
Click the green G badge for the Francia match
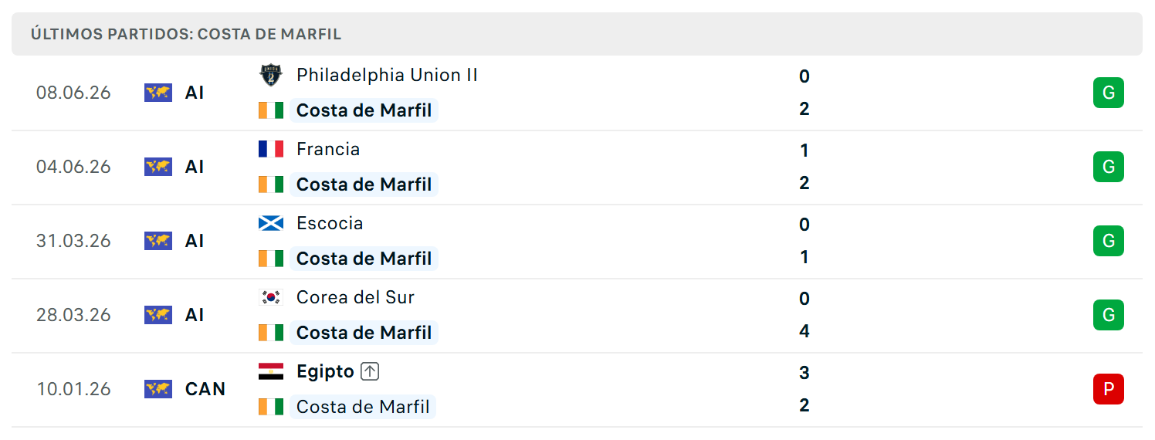(x=1109, y=167)
